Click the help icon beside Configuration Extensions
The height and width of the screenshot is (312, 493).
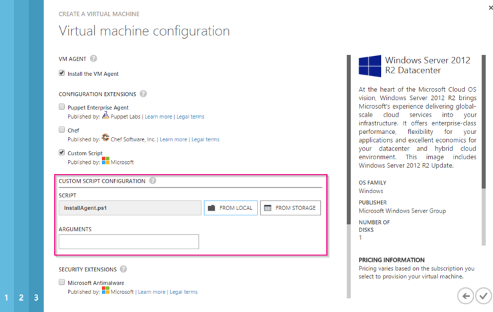click(143, 94)
